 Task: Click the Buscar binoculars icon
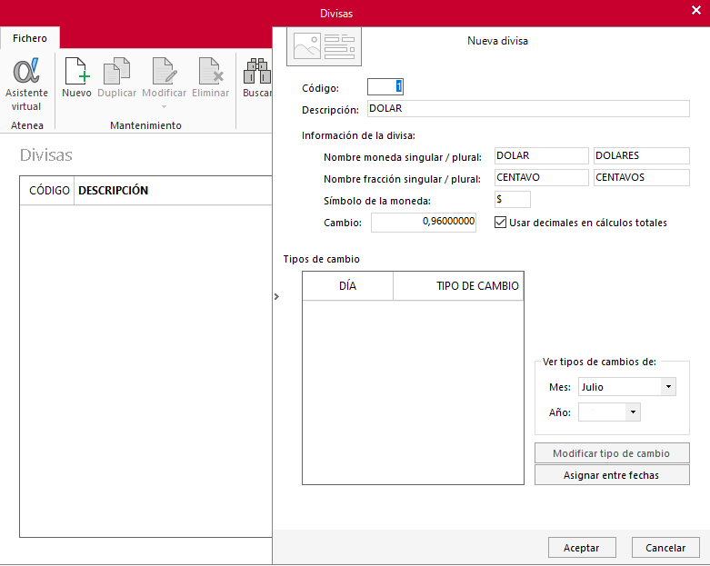point(257,71)
